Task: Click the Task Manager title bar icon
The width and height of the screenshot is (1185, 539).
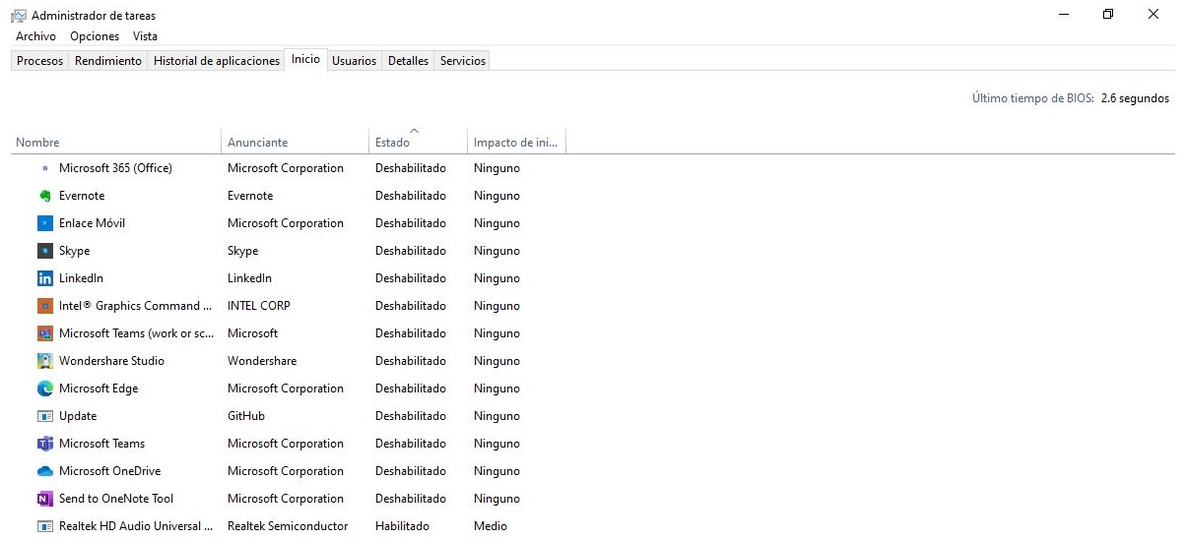Action: (x=19, y=15)
